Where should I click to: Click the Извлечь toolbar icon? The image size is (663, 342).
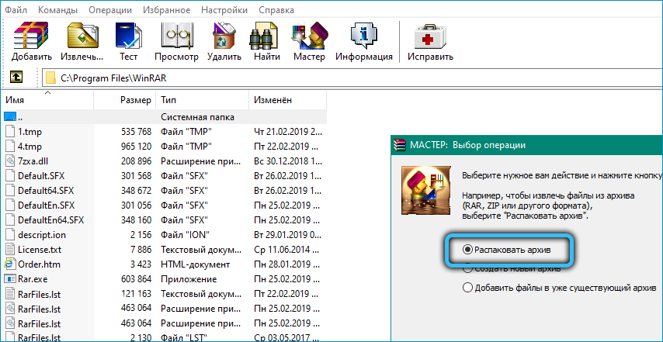[82, 36]
